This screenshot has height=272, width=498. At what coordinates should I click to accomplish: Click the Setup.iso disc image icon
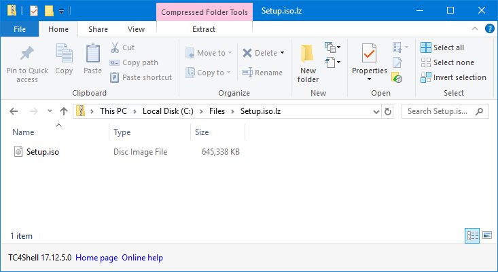tap(18, 151)
